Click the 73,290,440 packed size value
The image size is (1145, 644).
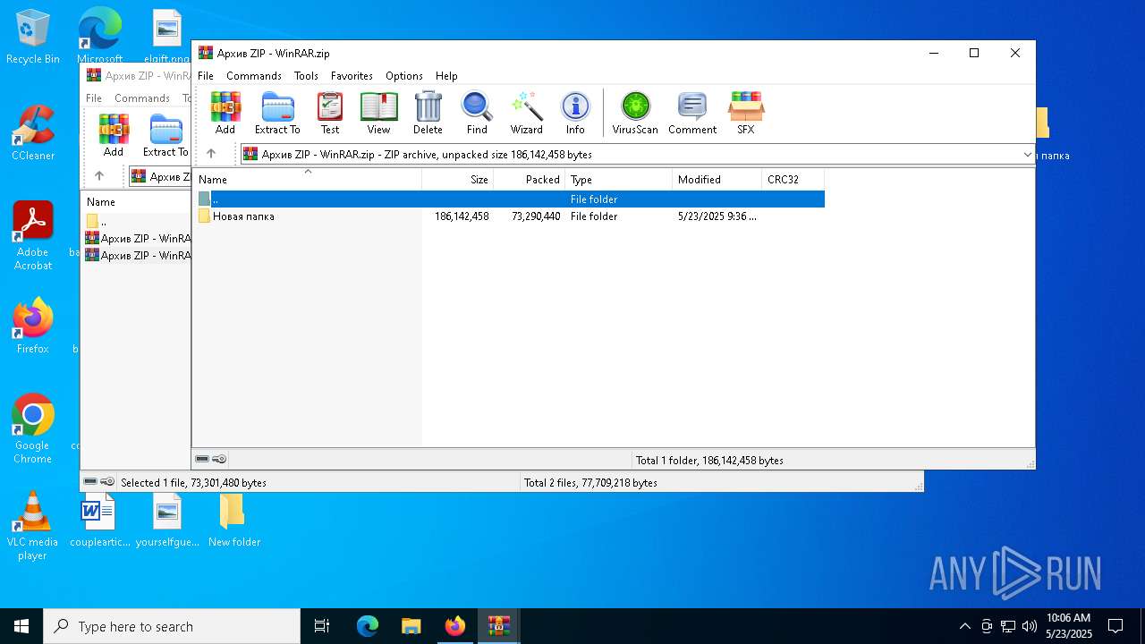tap(536, 216)
